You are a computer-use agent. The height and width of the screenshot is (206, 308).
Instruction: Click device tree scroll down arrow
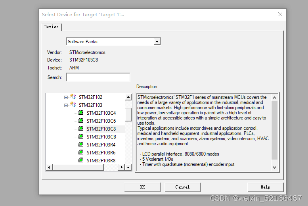click(128, 167)
